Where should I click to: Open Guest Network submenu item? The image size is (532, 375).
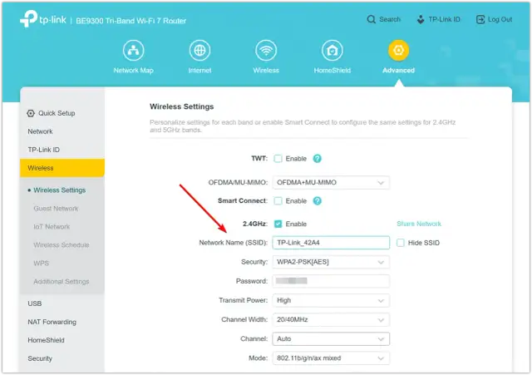56,209
